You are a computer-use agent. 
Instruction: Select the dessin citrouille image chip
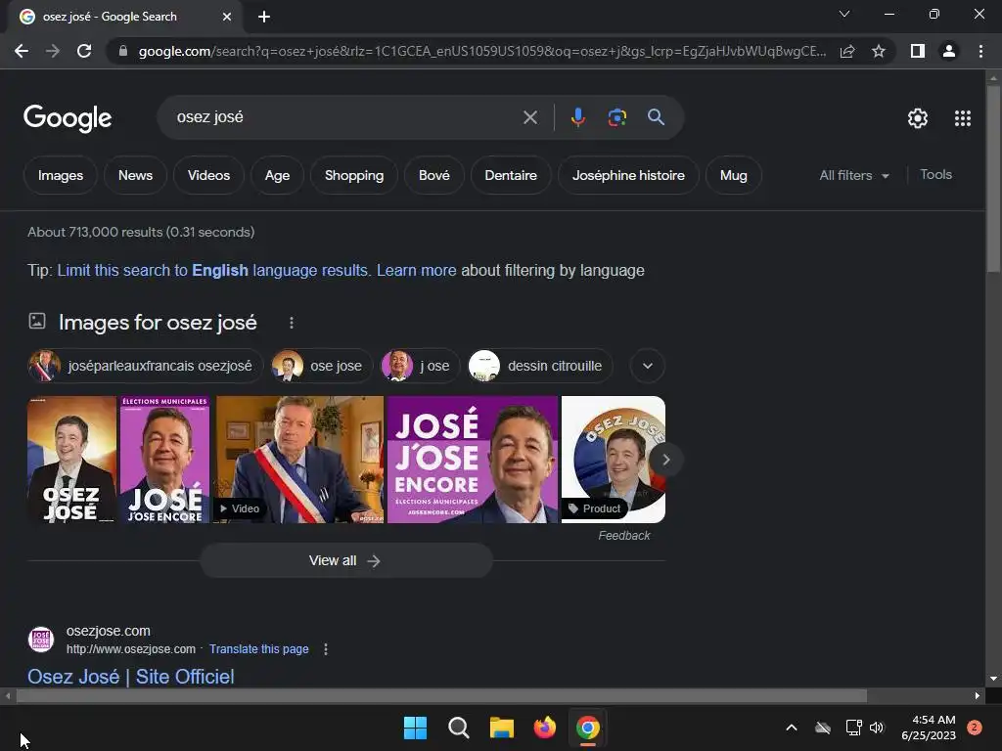pyautogui.click(x=540, y=366)
